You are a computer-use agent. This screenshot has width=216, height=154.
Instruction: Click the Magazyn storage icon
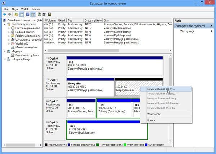(9, 51)
